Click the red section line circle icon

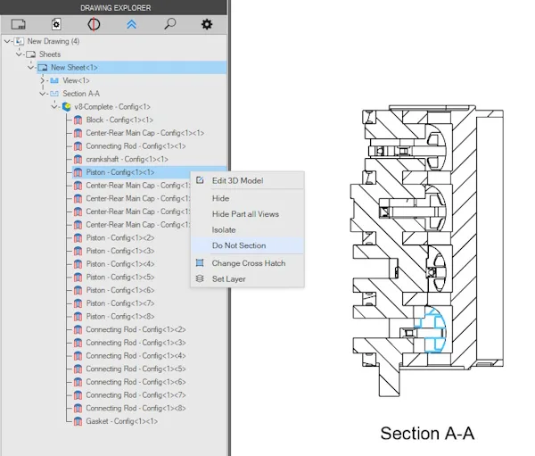point(94,24)
